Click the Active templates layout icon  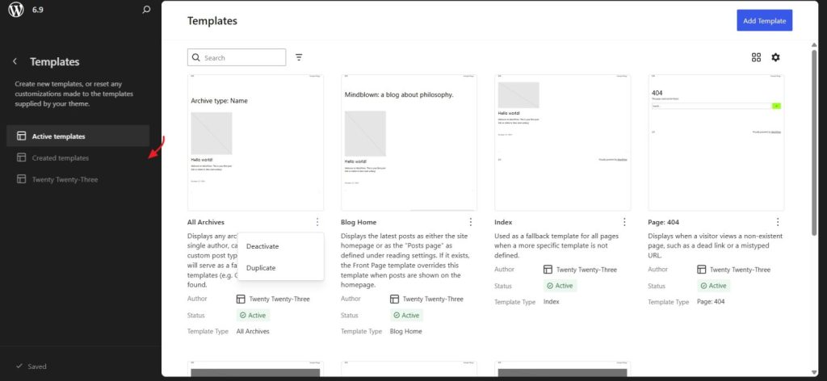click(22, 136)
